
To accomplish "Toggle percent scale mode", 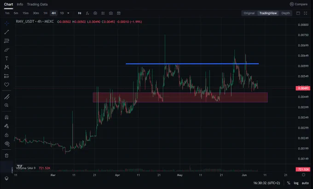I will pos(289,183).
